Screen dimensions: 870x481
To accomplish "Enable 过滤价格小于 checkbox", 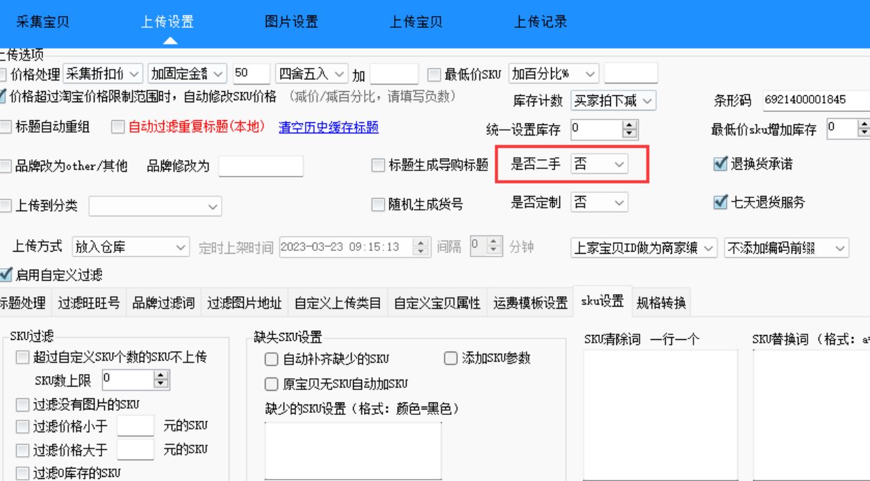I will click(x=22, y=427).
